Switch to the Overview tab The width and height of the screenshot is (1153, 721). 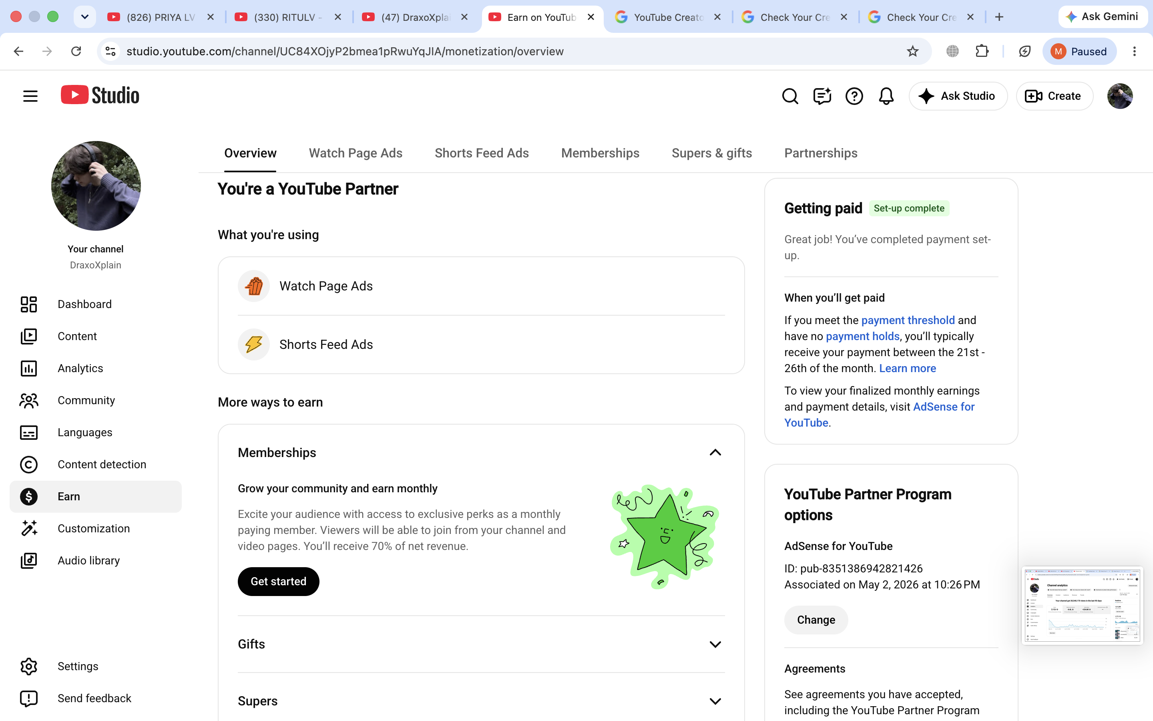pyautogui.click(x=250, y=153)
